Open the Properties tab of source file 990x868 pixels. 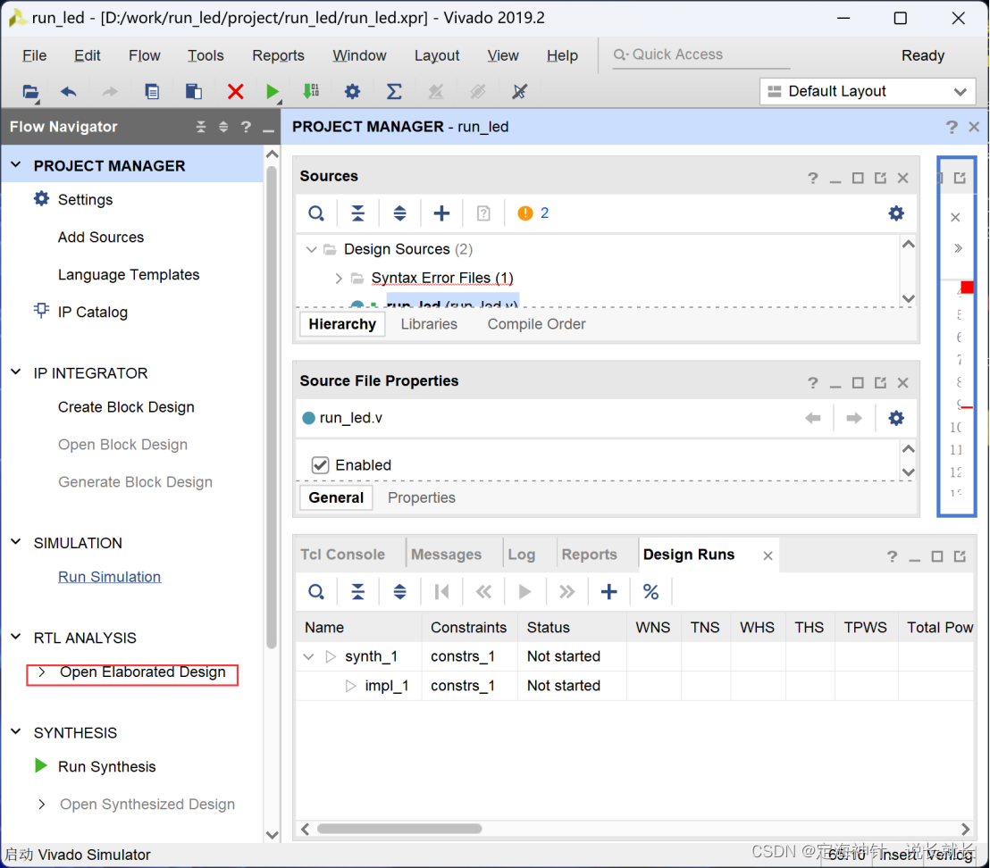pyautogui.click(x=422, y=497)
